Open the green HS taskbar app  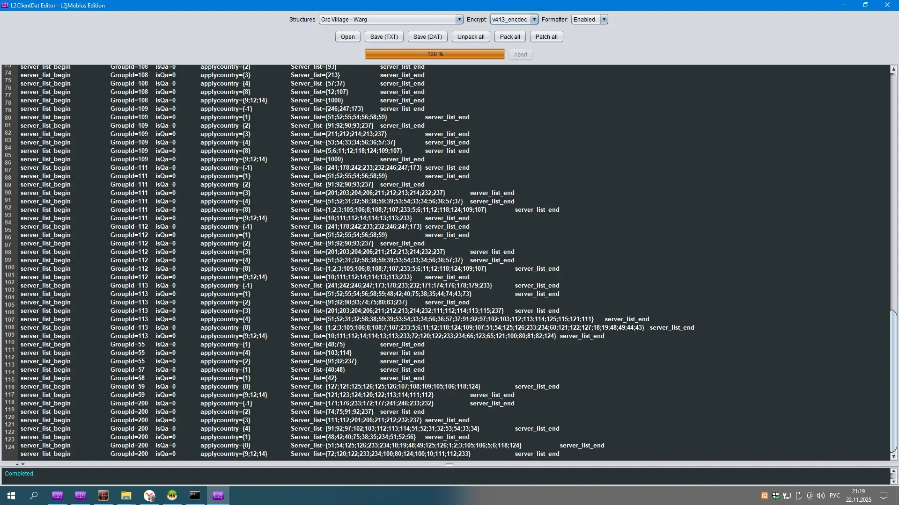tap(172, 496)
